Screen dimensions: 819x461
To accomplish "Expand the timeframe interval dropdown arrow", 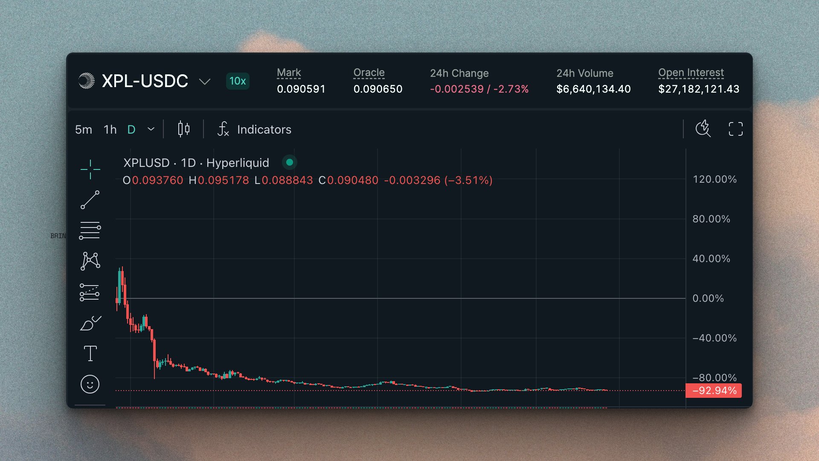I will point(151,129).
